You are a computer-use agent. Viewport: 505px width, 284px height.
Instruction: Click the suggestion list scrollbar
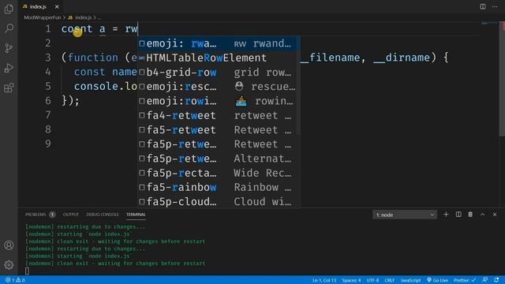(x=298, y=85)
